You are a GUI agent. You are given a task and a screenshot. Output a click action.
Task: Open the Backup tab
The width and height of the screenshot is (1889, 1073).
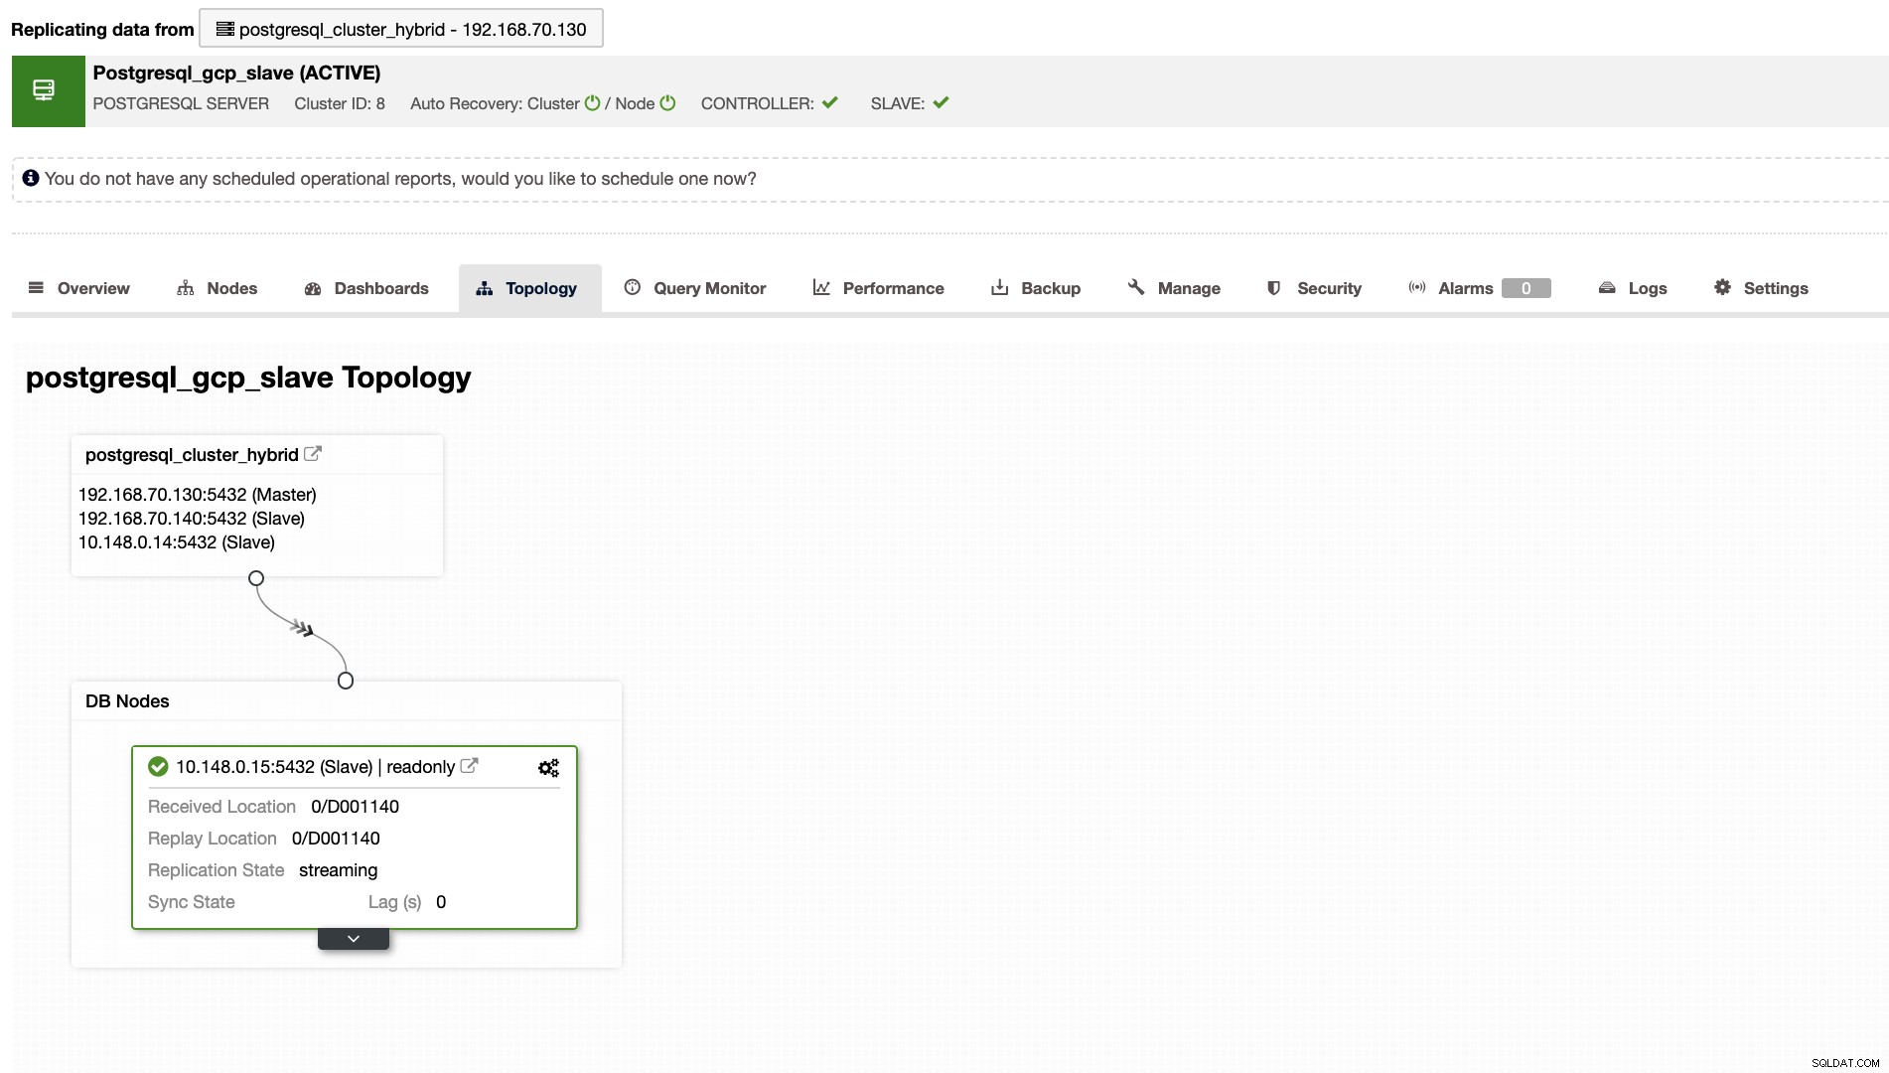(1036, 288)
